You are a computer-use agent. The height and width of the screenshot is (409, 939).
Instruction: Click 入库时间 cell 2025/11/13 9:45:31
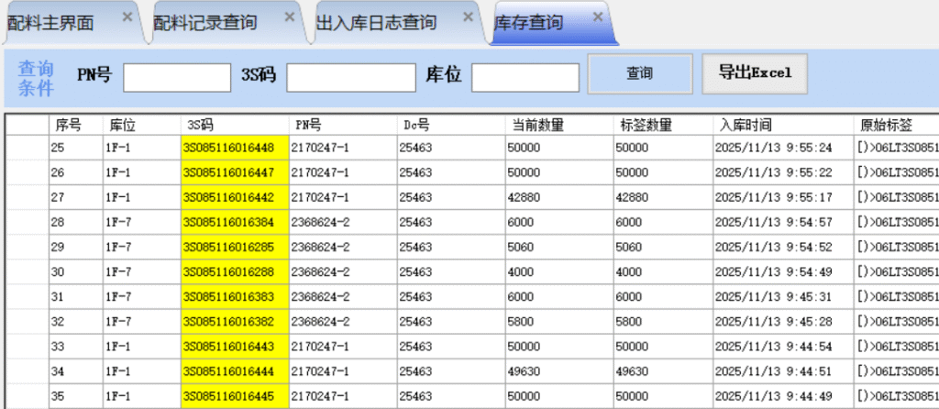click(x=785, y=297)
